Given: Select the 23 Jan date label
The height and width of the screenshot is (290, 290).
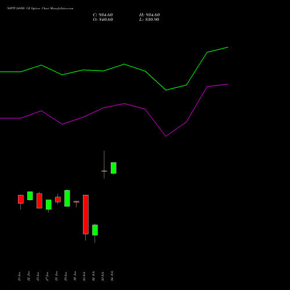Looking at the screenshot, I should coord(38,276).
